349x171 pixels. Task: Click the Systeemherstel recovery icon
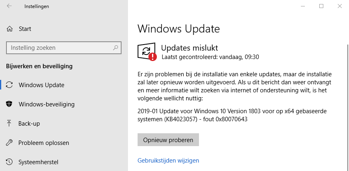point(9,162)
